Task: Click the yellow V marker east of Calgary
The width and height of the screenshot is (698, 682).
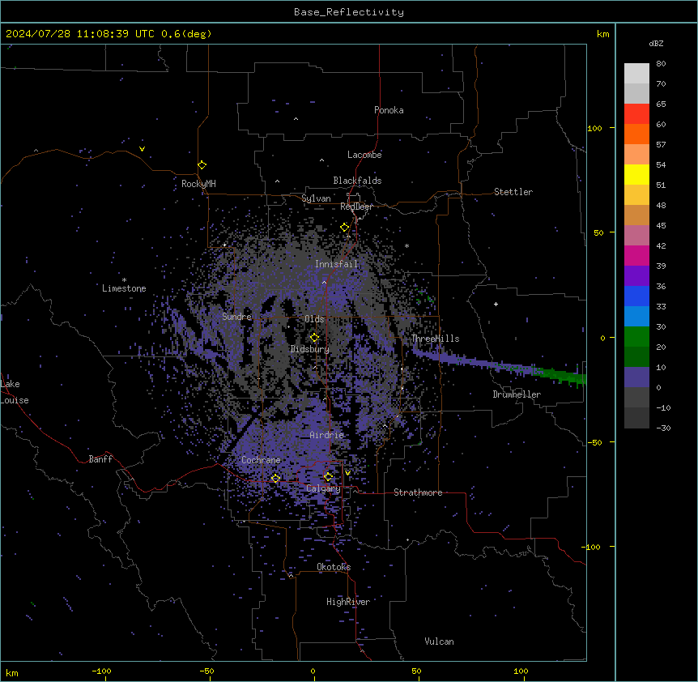Action: (347, 473)
